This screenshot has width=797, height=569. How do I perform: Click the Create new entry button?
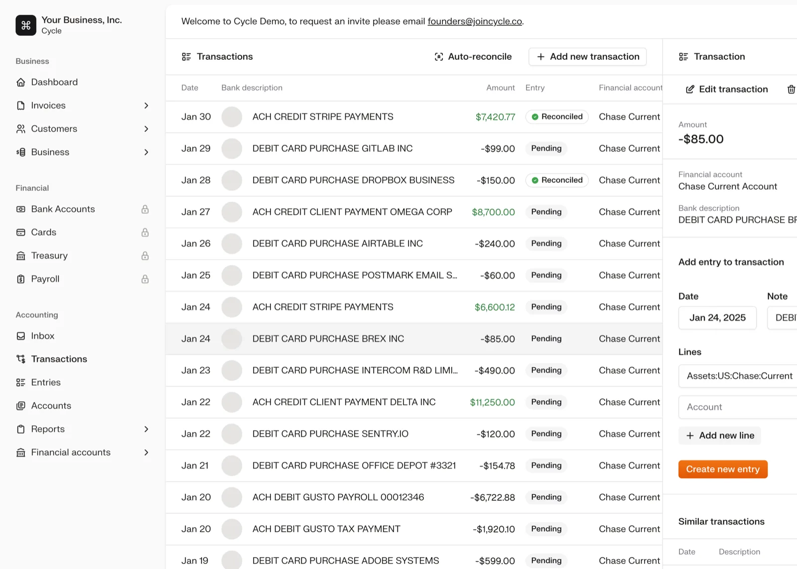(723, 469)
